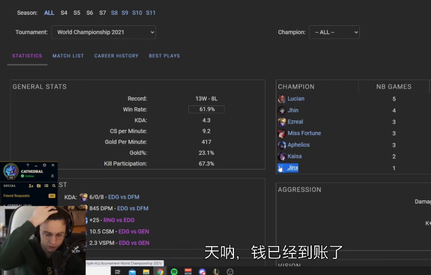Click Kaisa champion portrait icon
Image resolution: width=431 pixels, height=275 pixels.
pyautogui.click(x=282, y=157)
